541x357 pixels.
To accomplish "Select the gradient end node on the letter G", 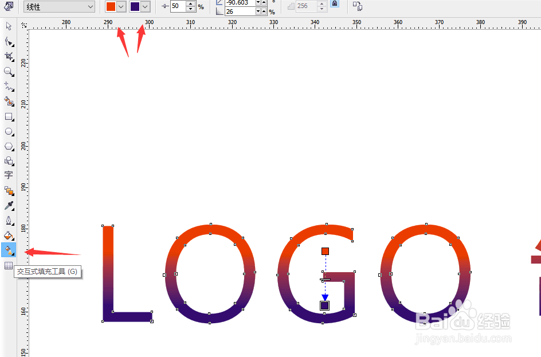I will (x=324, y=305).
